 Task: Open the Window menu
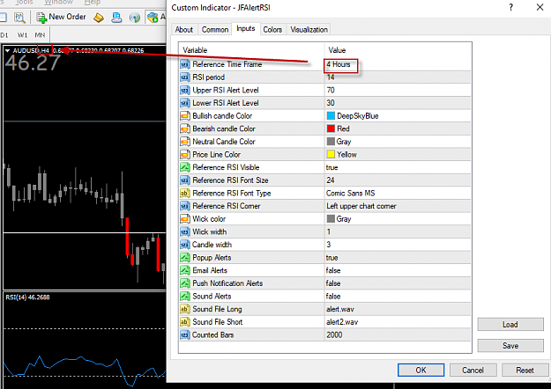click(59, 3)
